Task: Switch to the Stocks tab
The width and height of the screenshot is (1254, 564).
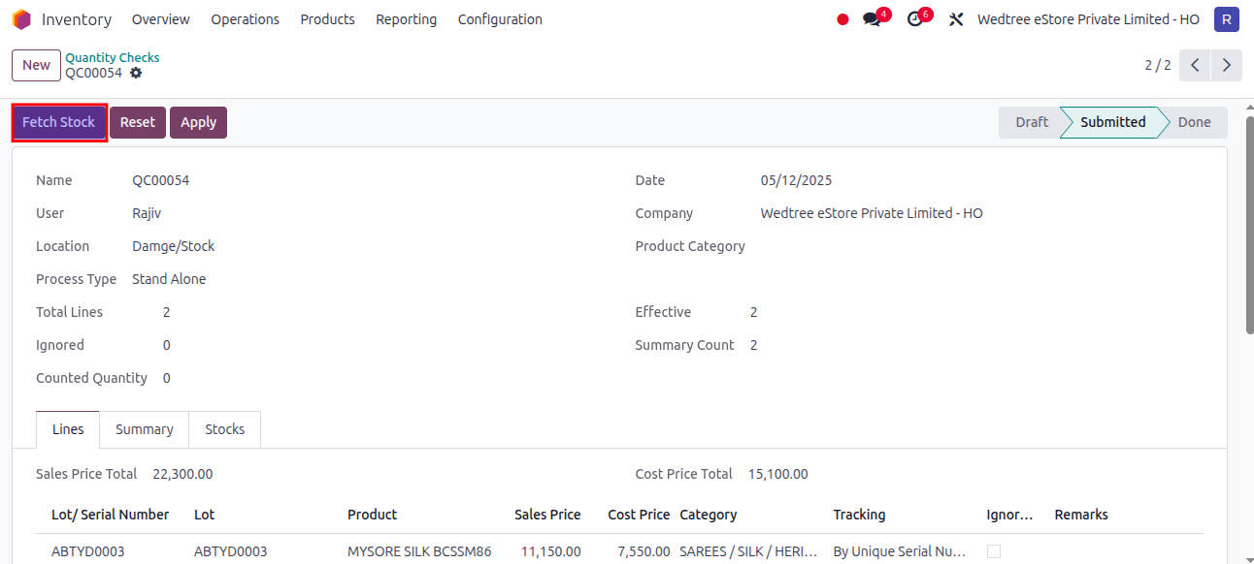Action: [x=225, y=429]
